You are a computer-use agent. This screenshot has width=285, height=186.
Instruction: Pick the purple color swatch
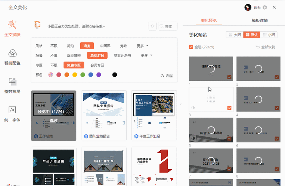click(x=99, y=75)
